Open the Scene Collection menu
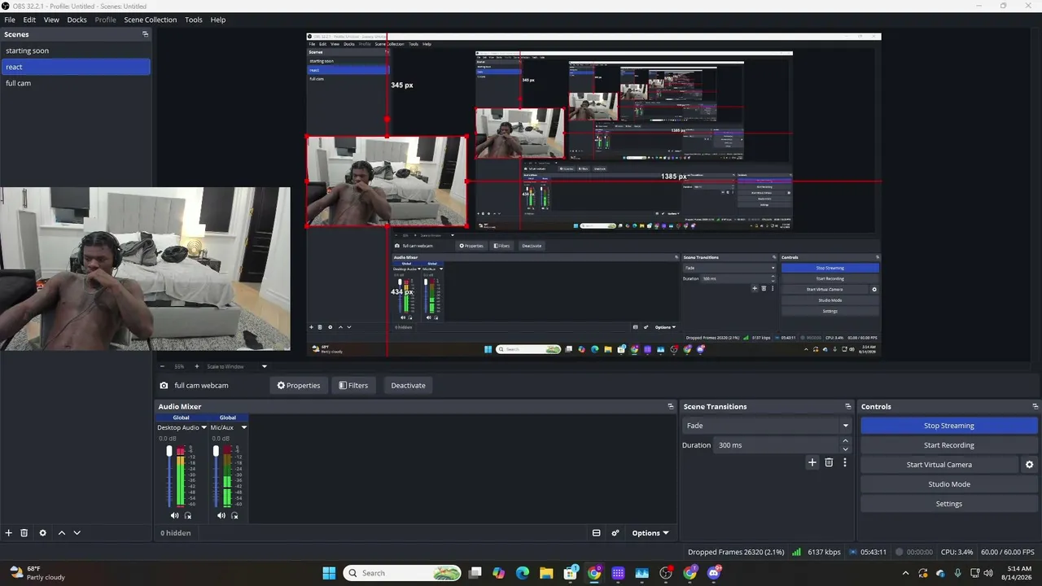Image resolution: width=1042 pixels, height=586 pixels. pyautogui.click(x=150, y=20)
